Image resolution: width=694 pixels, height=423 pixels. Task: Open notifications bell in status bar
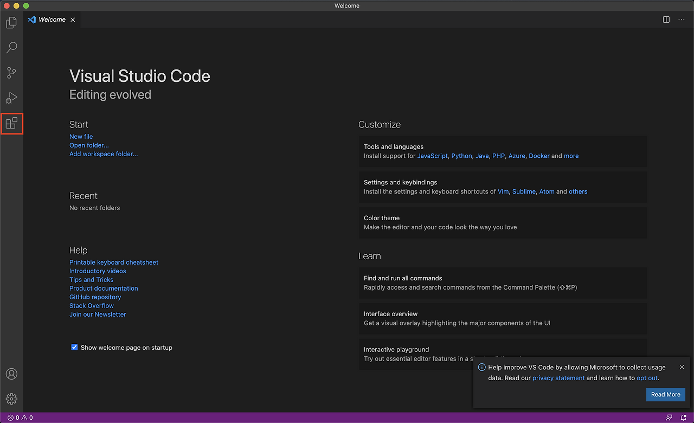[684, 418]
